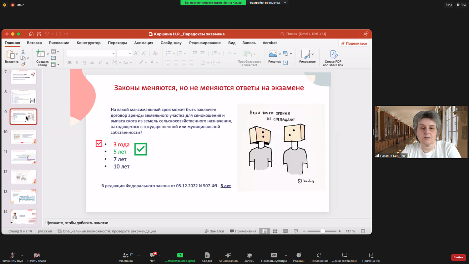This screenshot has width=469, height=264.
Task: Turn on camera with Начать видео
Action: 37,255
